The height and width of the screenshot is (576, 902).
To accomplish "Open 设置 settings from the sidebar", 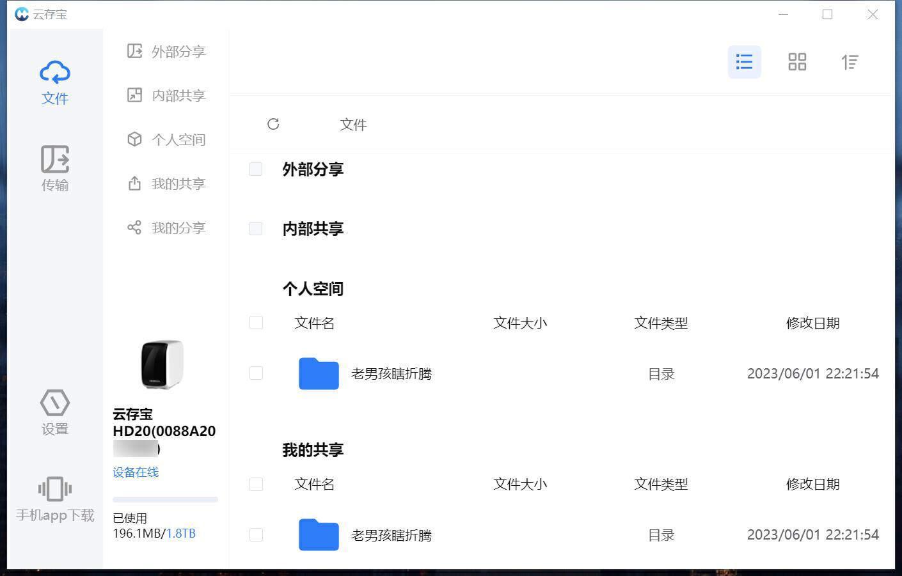I will 55,412.
